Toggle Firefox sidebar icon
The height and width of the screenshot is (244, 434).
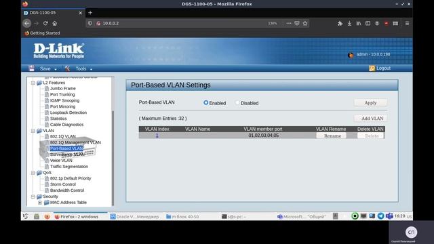(368, 24)
